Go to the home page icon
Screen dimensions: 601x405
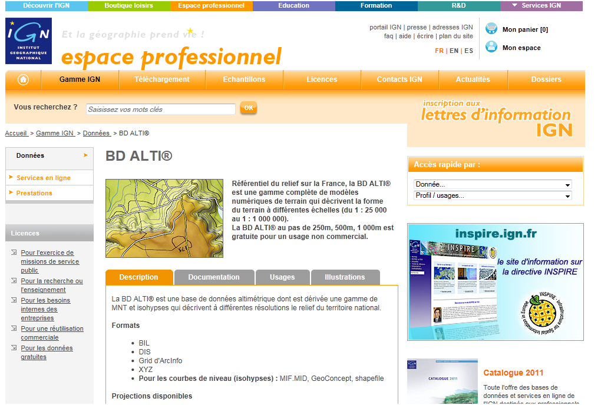click(x=24, y=79)
